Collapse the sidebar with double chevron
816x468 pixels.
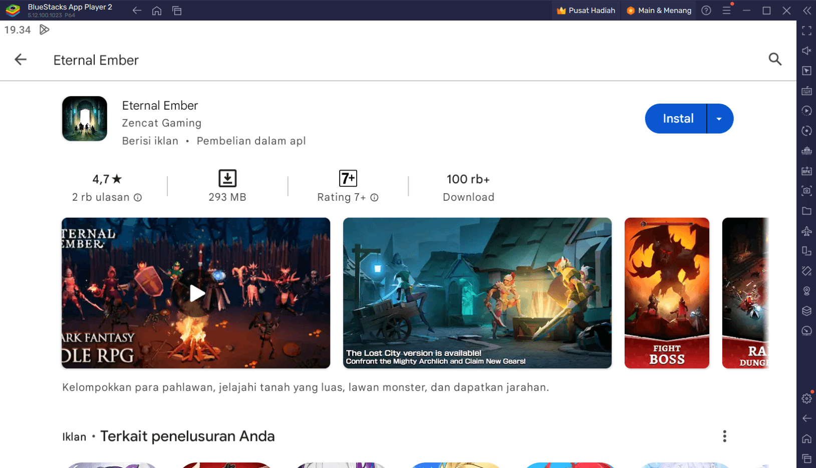(807, 11)
